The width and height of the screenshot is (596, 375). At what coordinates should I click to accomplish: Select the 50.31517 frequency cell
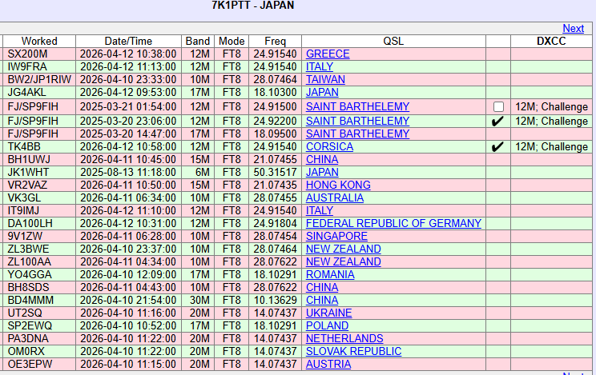pyautogui.click(x=276, y=173)
